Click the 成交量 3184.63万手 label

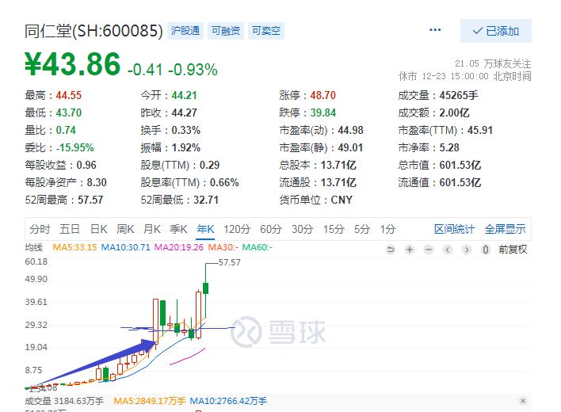click(64, 401)
